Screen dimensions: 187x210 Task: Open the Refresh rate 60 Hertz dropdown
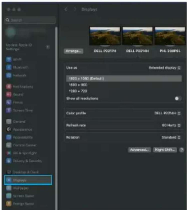point(171,125)
